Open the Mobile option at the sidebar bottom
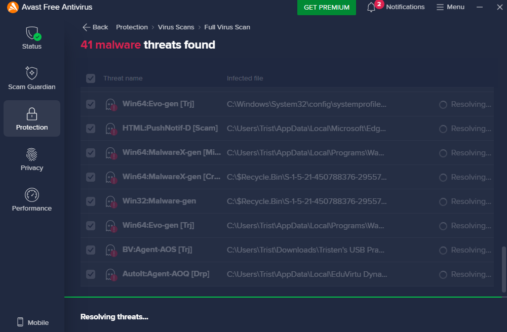Screen dimensions: 507x332 tap(32, 322)
